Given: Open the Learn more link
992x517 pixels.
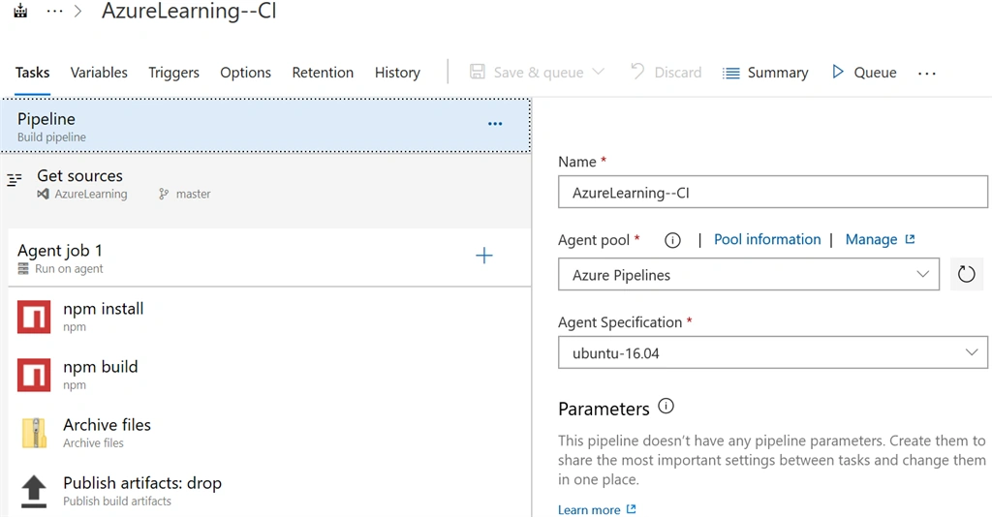Looking at the screenshot, I should [x=589, y=509].
